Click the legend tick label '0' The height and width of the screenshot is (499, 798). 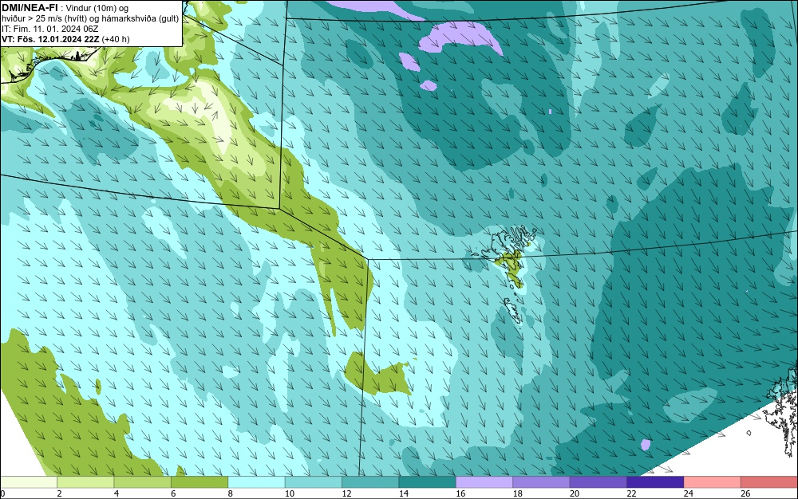[2, 493]
